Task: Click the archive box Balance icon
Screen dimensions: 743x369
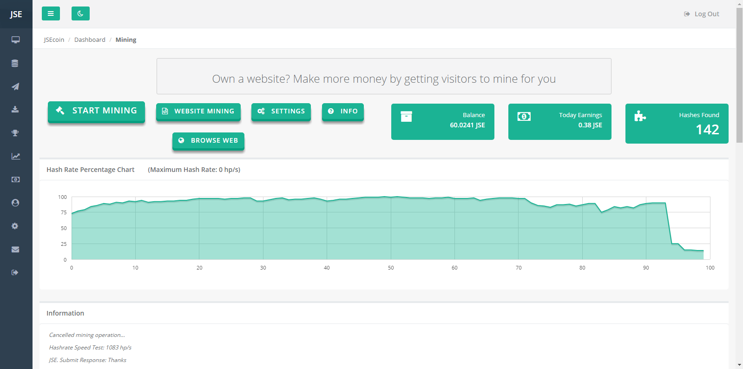Action: [407, 116]
